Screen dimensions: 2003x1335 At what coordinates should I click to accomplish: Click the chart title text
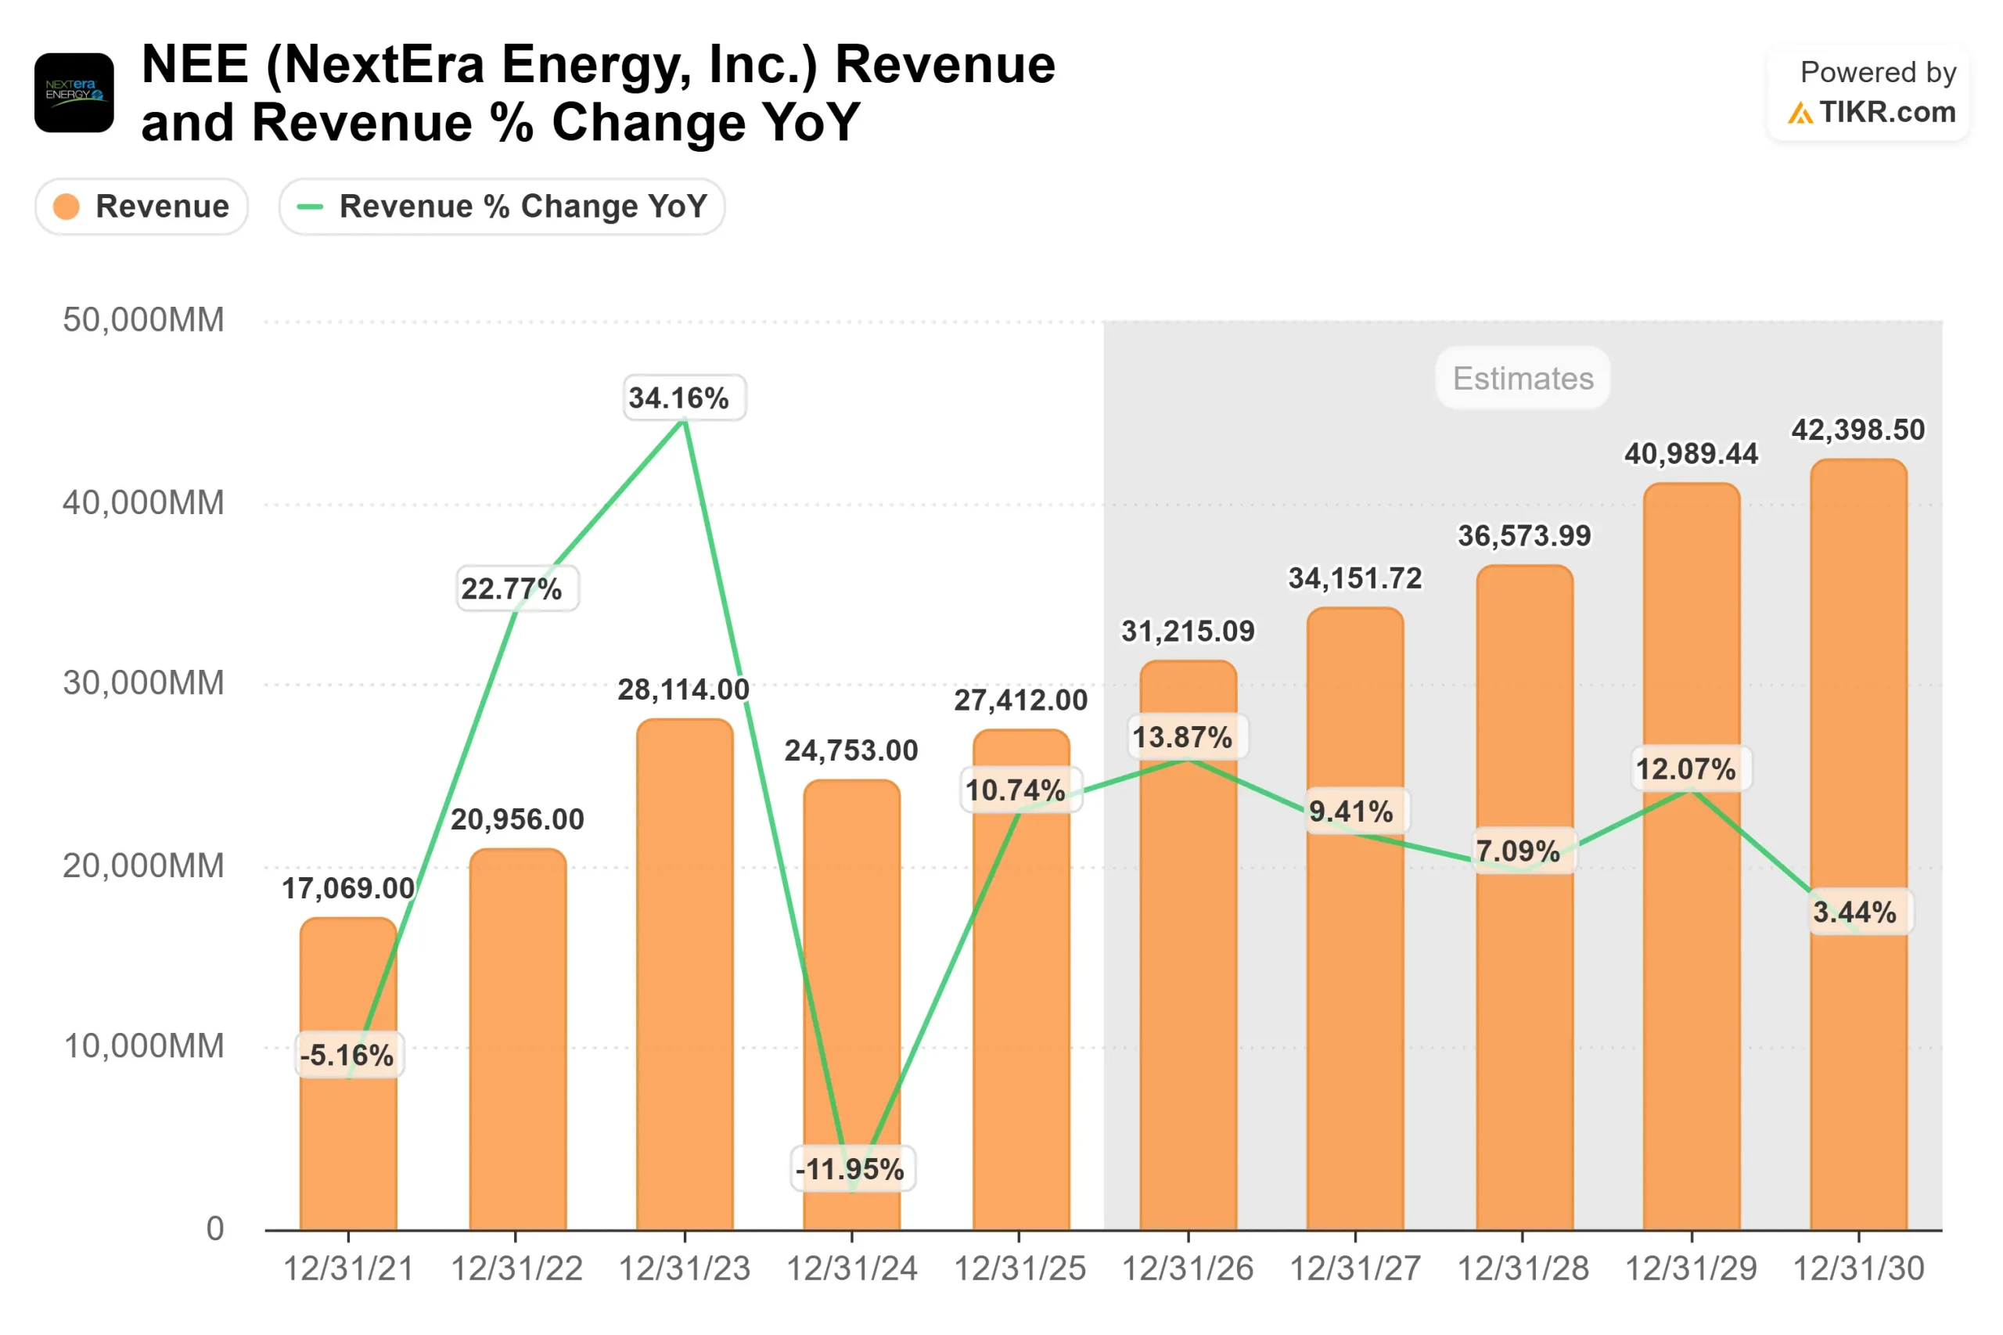pyautogui.click(x=596, y=92)
